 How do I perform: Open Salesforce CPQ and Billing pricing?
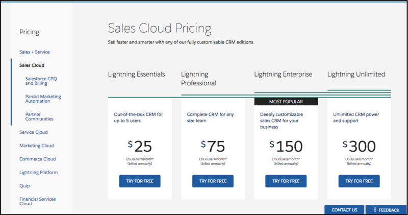click(x=41, y=81)
